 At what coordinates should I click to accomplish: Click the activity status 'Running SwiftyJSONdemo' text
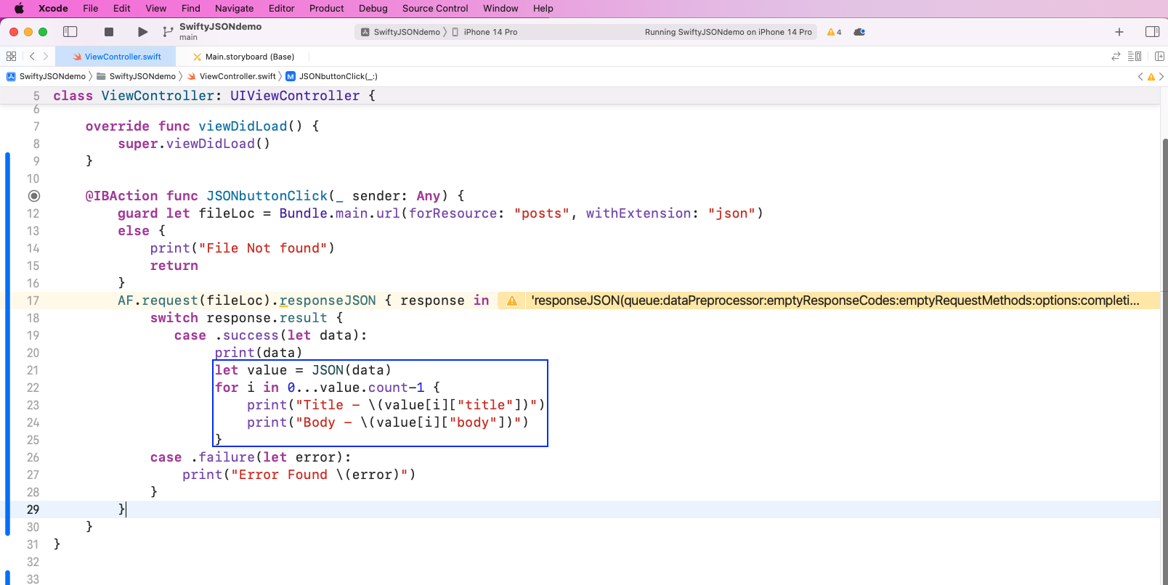point(729,32)
